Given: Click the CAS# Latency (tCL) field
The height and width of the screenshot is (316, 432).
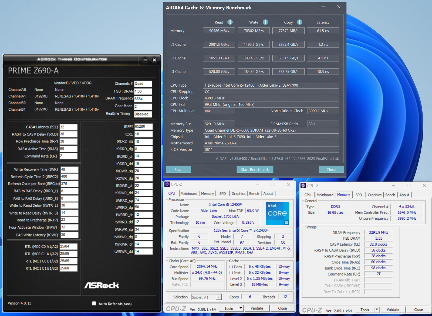Looking at the screenshot, I should coord(68,127).
